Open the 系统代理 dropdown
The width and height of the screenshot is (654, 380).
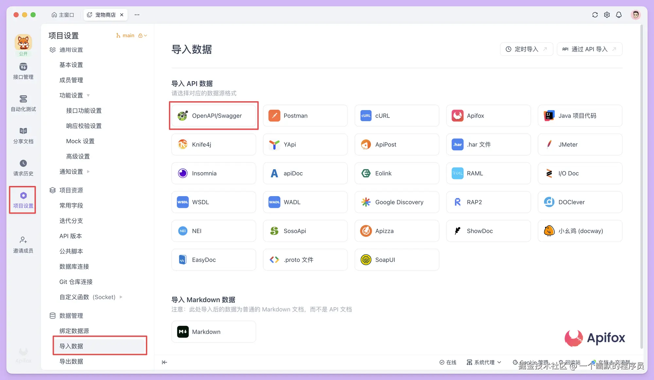pyautogui.click(x=484, y=362)
